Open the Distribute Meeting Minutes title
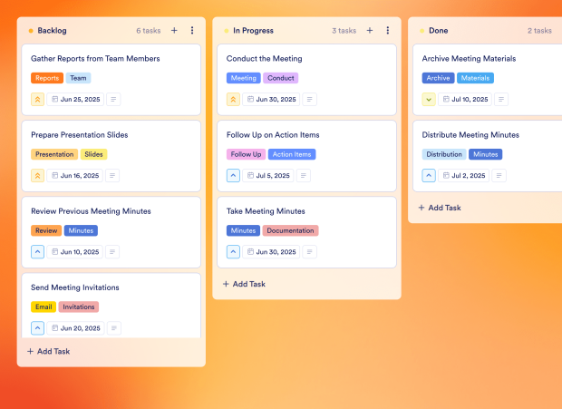 (x=470, y=135)
